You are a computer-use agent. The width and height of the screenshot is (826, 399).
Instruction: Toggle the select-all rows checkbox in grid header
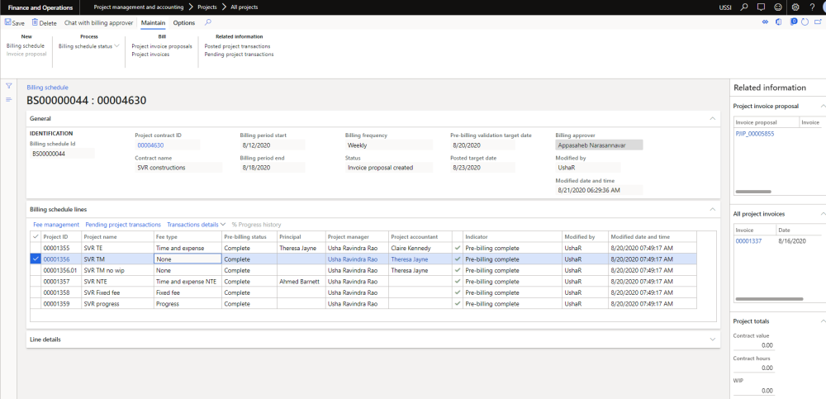34,236
